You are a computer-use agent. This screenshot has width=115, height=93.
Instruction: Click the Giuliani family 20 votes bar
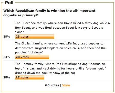(32, 57)
